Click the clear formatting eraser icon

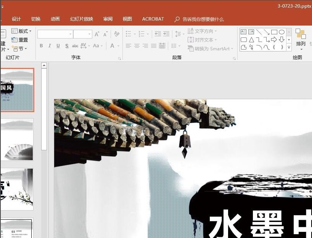click(117, 34)
